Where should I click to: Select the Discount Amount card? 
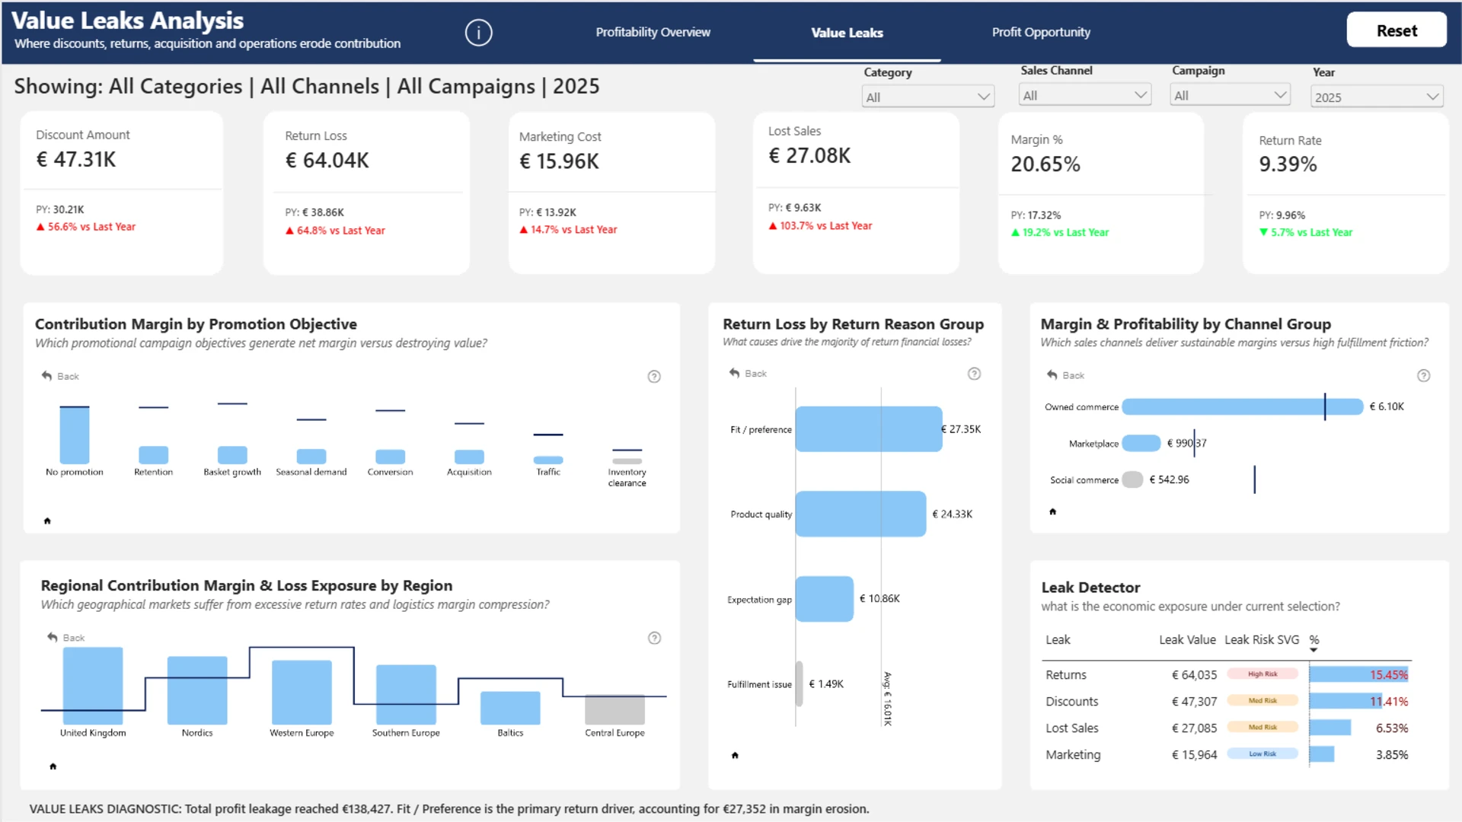point(122,193)
